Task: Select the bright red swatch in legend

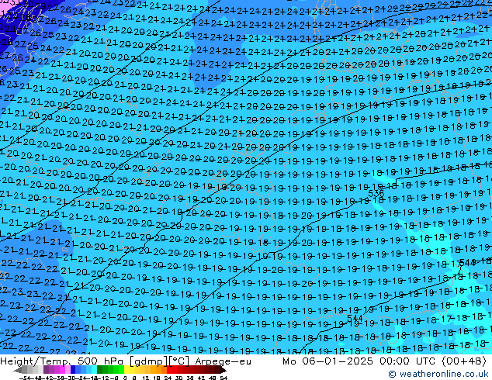Action: tap(169, 369)
